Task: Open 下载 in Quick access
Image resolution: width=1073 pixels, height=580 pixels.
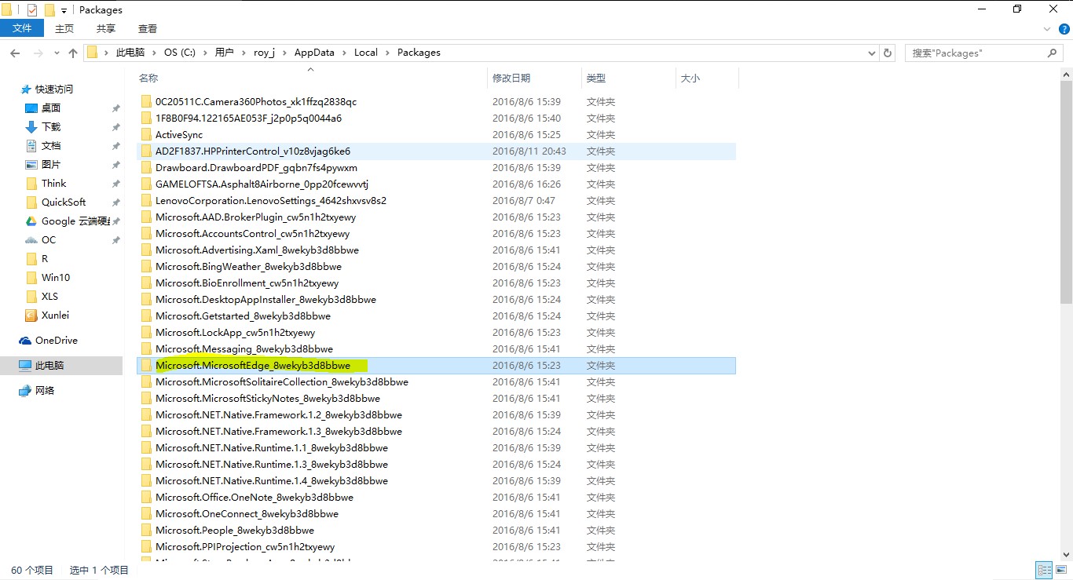Action: click(x=51, y=126)
